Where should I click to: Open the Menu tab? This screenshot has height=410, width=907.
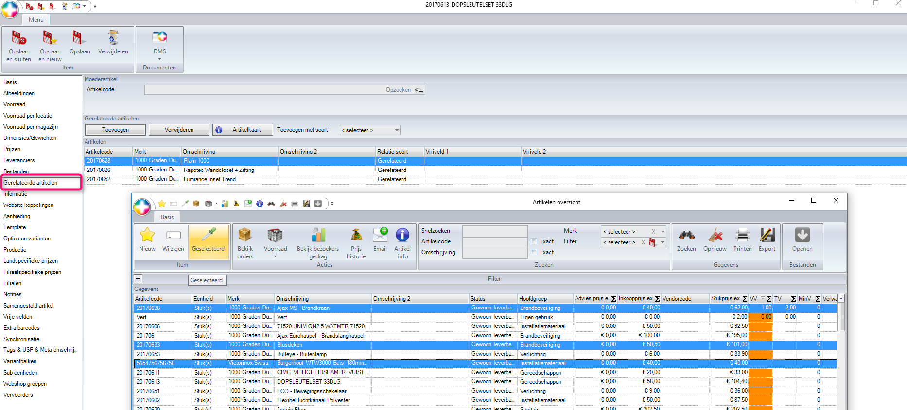[36, 20]
